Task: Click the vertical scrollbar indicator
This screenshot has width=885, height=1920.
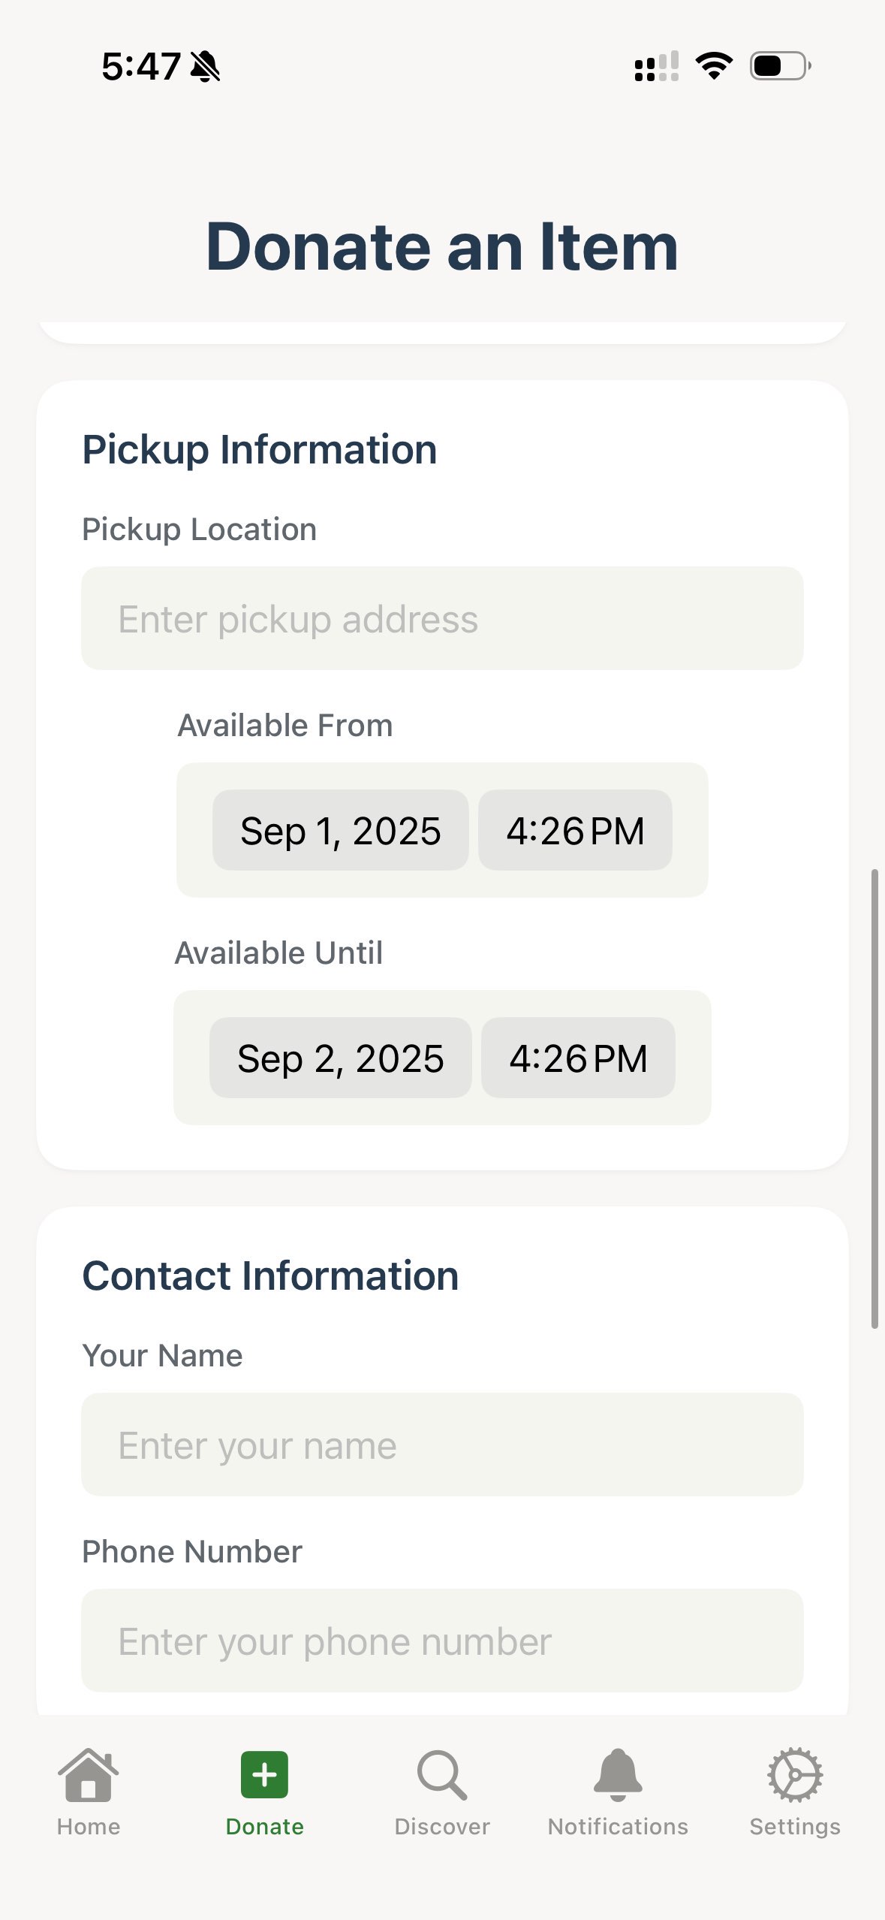Action: tap(874, 1098)
